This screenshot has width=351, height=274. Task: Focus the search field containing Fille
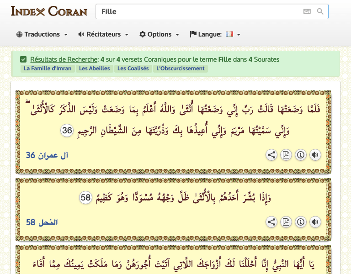(x=197, y=11)
